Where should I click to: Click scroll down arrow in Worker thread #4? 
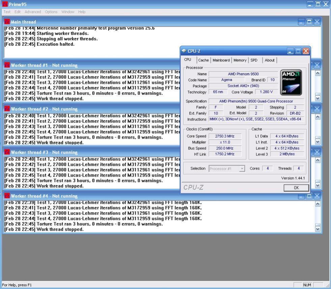(x=318, y=229)
